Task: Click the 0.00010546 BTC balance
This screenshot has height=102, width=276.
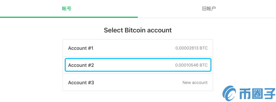Action: click(x=191, y=65)
